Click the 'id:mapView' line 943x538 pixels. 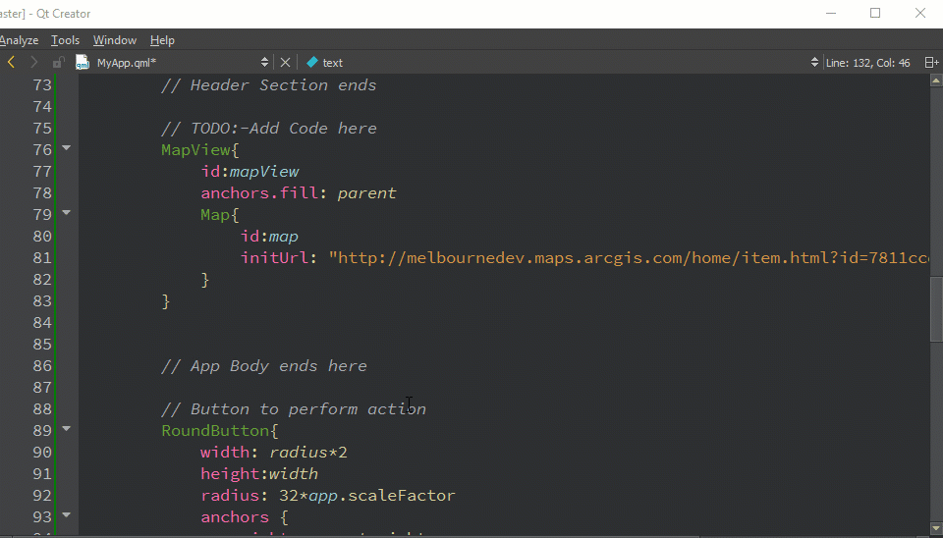tap(250, 172)
